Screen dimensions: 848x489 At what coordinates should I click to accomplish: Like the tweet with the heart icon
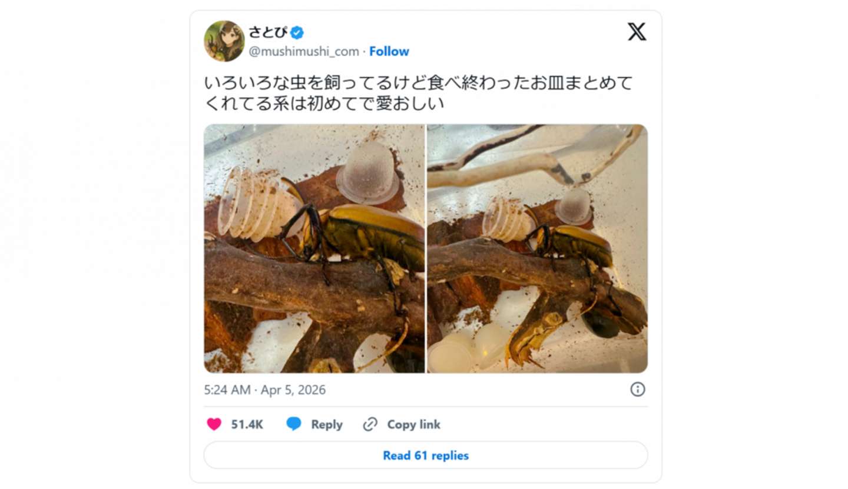tap(214, 424)
